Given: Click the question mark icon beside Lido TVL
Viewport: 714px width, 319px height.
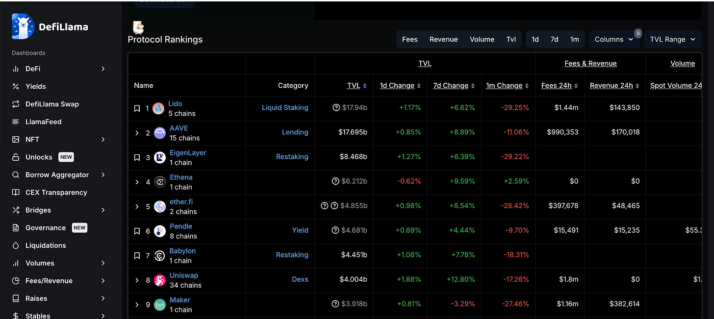Looking at the screenshot, I should [336, 107].
